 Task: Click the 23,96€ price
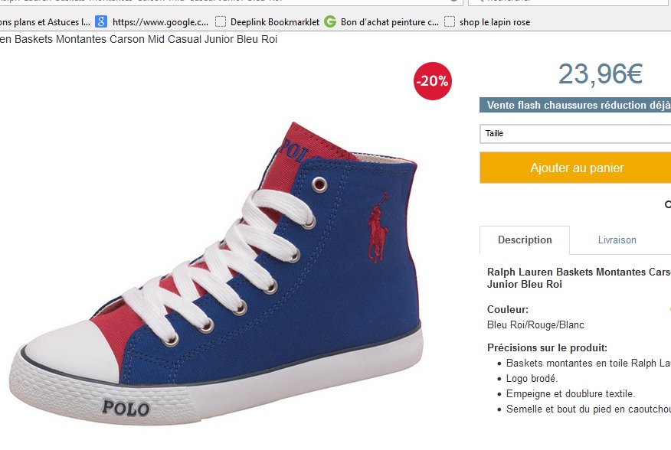[x=600, y=74]
